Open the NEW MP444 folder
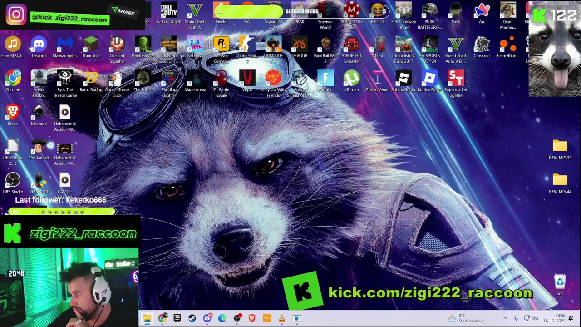Image resolution: width=581 pixels, height=327 pixels. coord(560,183)
